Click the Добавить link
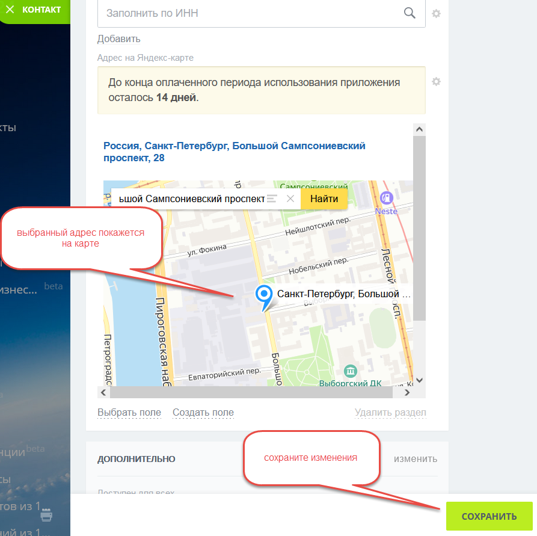The width and height of the screenshot is (537, 536). tap(119, 39)
